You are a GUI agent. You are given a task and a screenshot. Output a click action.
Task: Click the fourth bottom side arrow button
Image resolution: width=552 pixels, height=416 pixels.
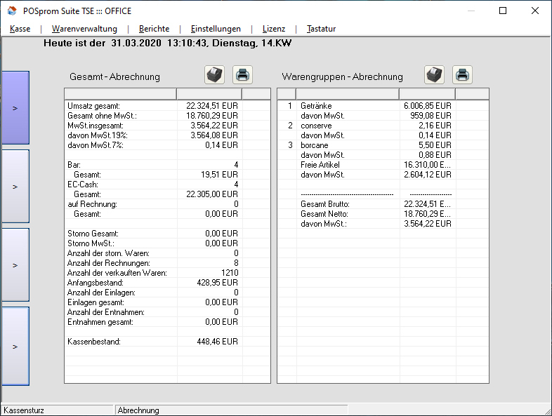pyautogui.click(x=15, y=347)
